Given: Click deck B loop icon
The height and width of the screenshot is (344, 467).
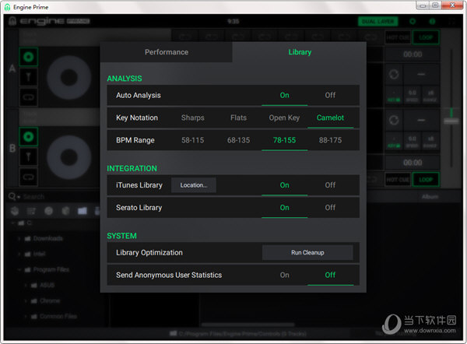Looking at the screenshot, I should (29, 177).
